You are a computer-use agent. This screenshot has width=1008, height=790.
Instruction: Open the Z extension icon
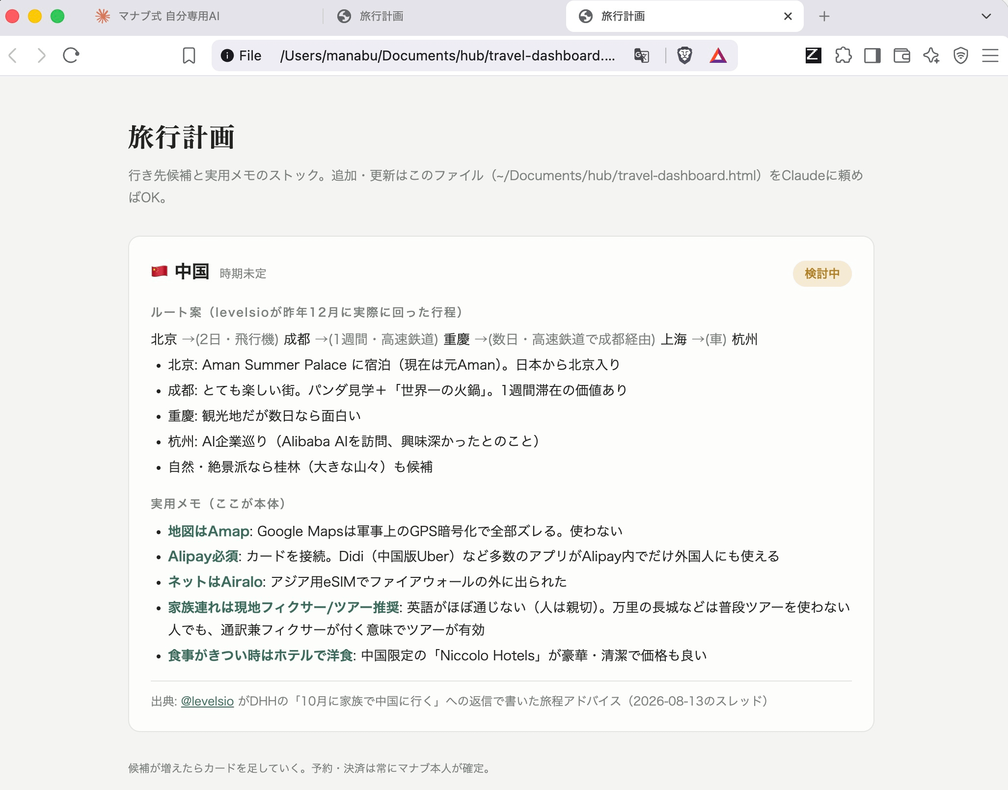(813, 55)
